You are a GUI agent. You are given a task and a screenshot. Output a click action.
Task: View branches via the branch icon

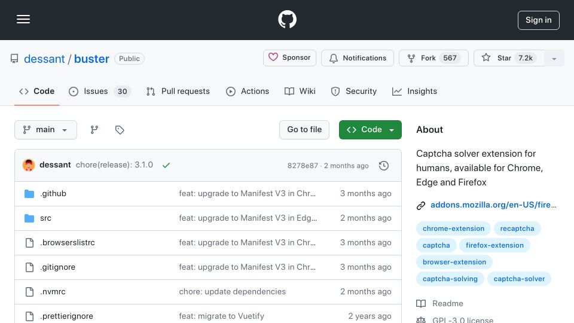94,130
